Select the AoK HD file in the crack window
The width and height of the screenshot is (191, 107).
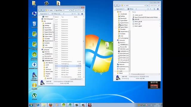click(x=137, y=19)
